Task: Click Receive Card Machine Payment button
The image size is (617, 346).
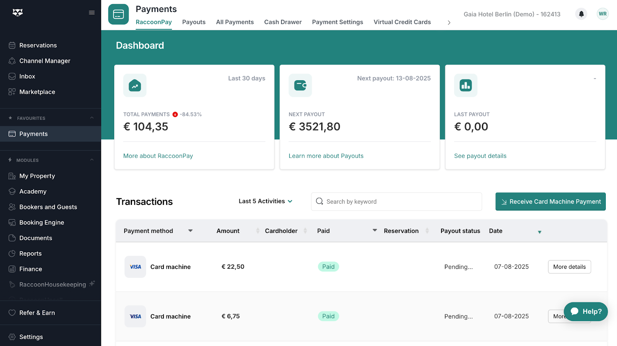Action: pyautogui.click(x=550, y=201)
